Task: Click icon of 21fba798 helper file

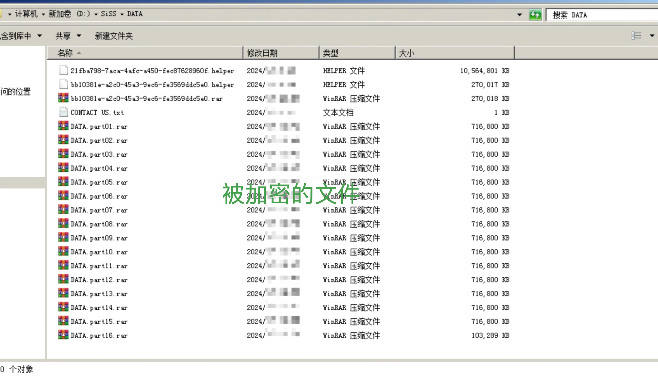Action: point(63,70)
